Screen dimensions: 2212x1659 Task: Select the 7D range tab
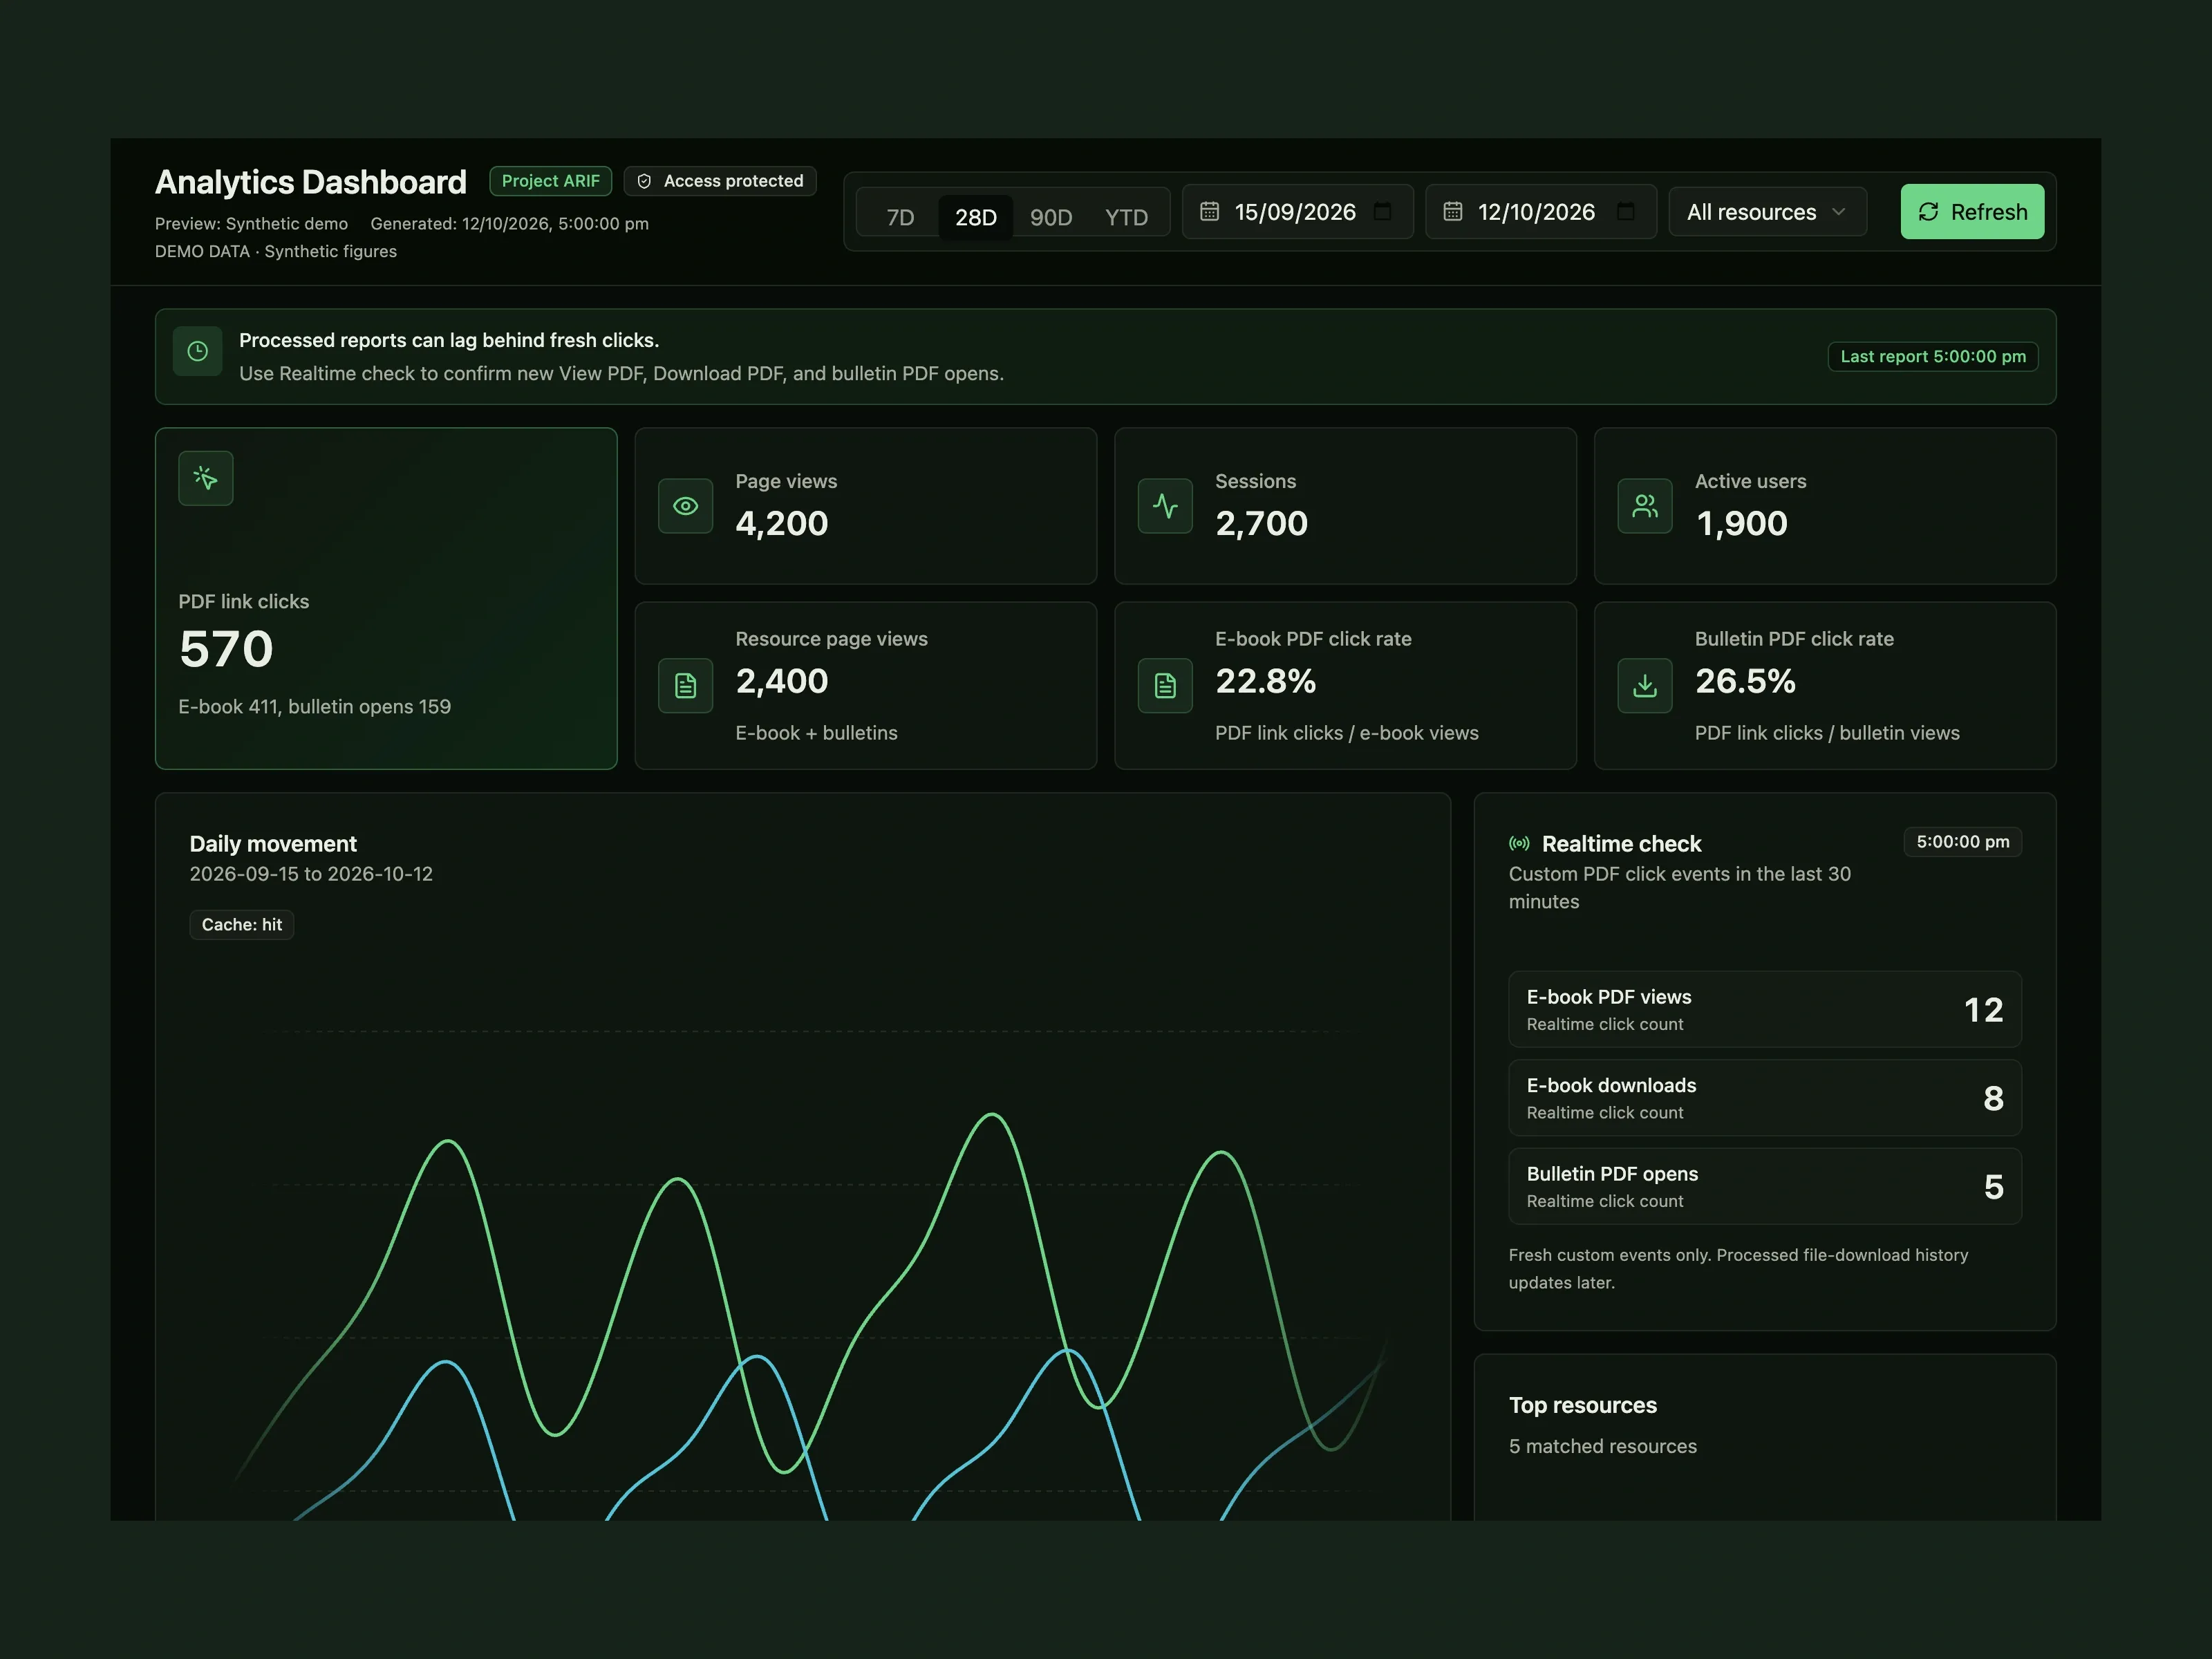(900, 217)
